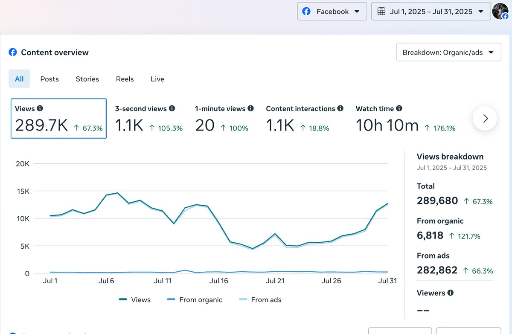Screen dimensions: 512x334
Task: Select the Views metric card
Action: point(59,119)
